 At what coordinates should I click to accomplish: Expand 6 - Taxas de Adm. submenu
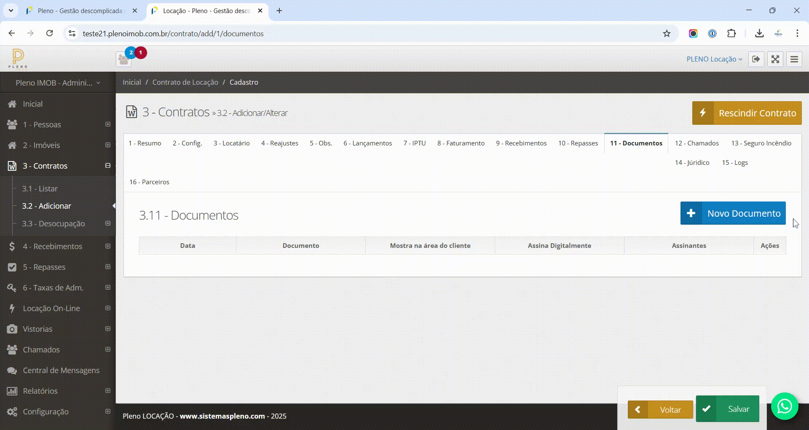coord(108,288)
